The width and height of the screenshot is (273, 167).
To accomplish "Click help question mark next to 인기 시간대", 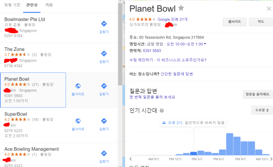I will pos(162,111).
